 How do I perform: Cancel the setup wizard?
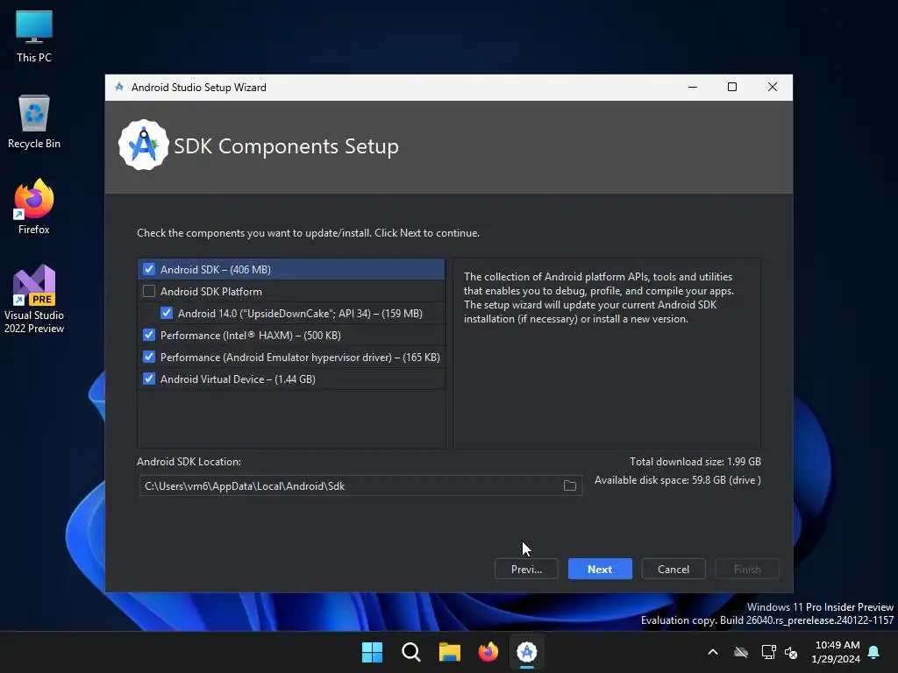pos(673,569)
